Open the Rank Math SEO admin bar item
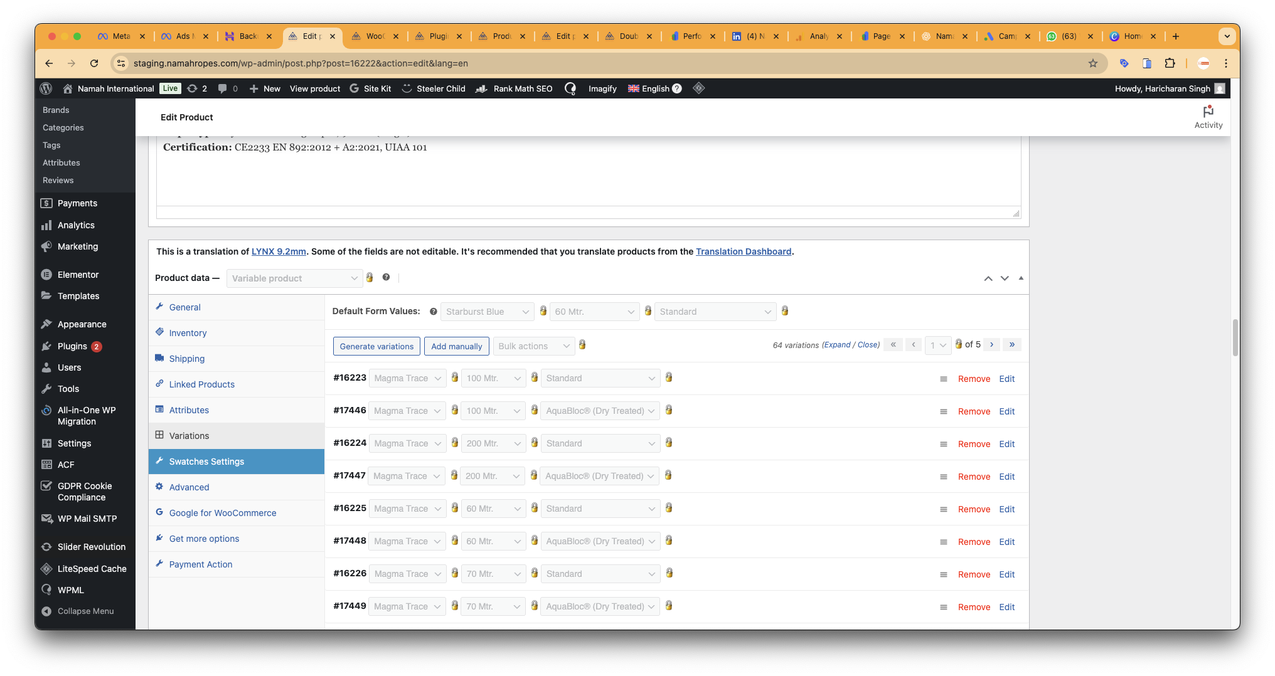The height and width of the screenshot is (676, 1275). [x=515, y=88]
